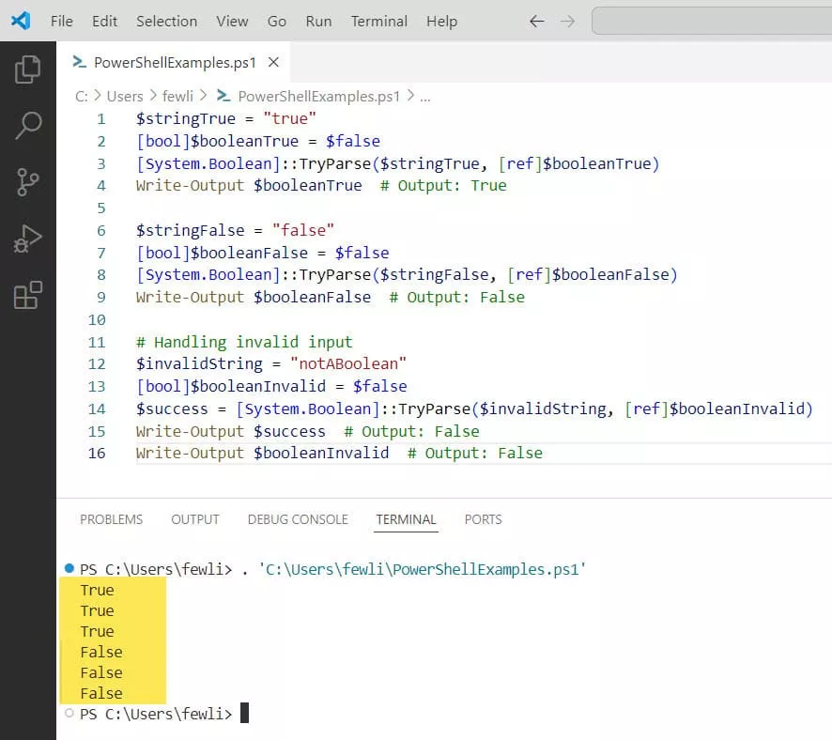The width and height of the screenshot is (832, 740).
Task: Open the Selection menu
Action: click(x=166, y=21)
